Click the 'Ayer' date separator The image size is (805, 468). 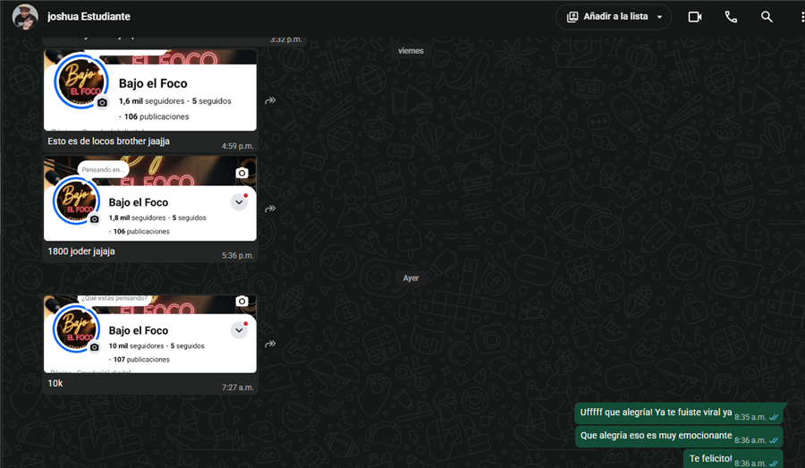pos(411,278)
